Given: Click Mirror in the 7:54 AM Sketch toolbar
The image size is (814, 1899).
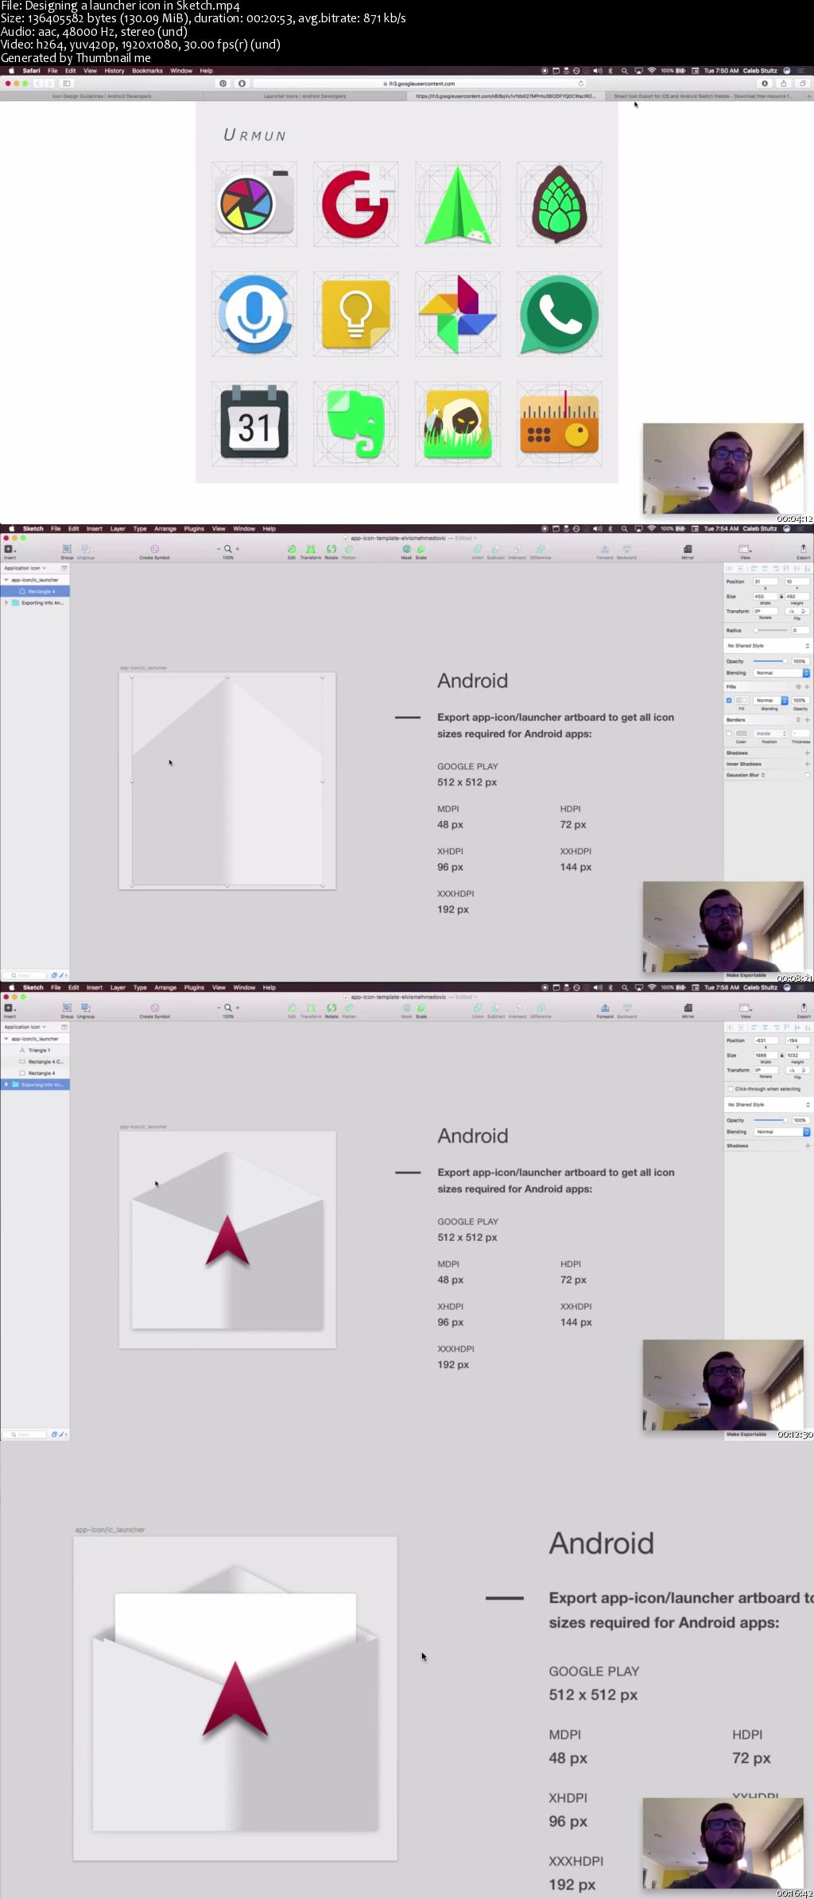Looking at the screenshot, I should coord(688,551).
